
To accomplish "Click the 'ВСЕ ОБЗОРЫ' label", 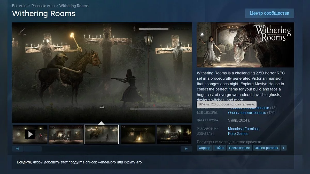I will (x=207, y=113).
